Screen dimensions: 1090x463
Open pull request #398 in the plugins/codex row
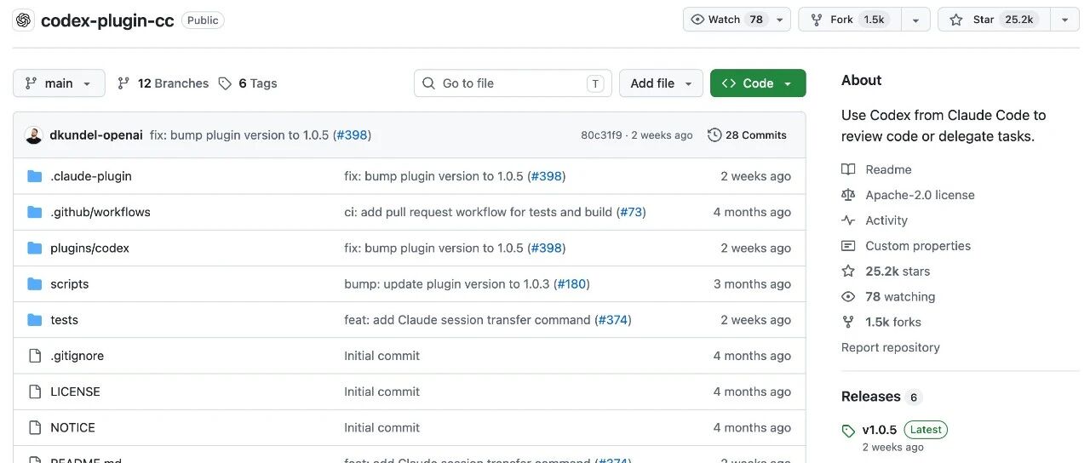click(x=546, y=248)
